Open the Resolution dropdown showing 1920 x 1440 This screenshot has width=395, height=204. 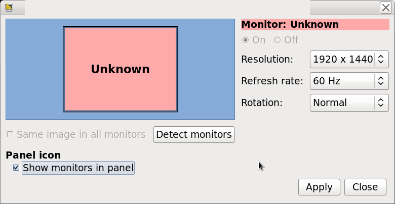[349, 59]
